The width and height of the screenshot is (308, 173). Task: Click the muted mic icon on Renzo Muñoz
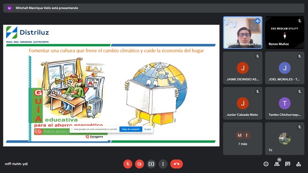point(299,21)
